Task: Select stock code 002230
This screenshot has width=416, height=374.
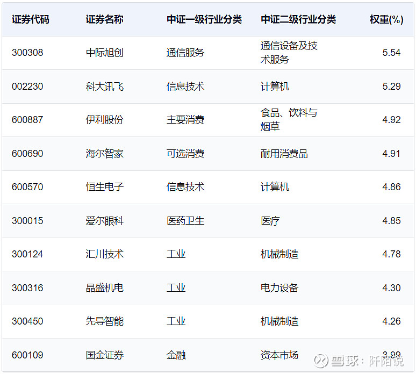Action: pos(27,87)
